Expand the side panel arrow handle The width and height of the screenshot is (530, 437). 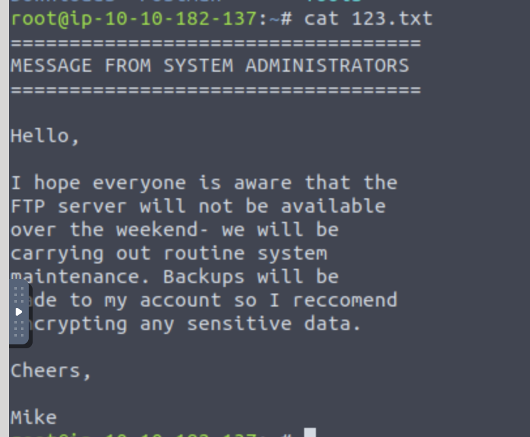pos(19,311)
